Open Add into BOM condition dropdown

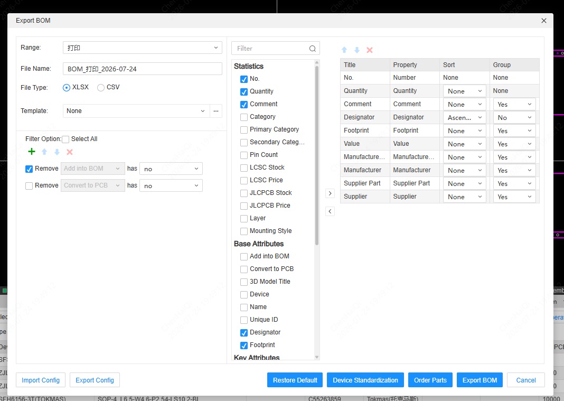pos(93,169)
